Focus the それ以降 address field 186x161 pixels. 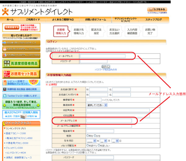(x=118, y=115)
